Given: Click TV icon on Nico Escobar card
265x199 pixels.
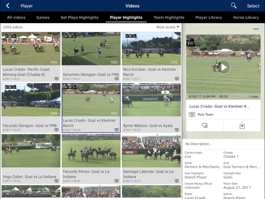Looking at the screenshot, I should 177,78.
